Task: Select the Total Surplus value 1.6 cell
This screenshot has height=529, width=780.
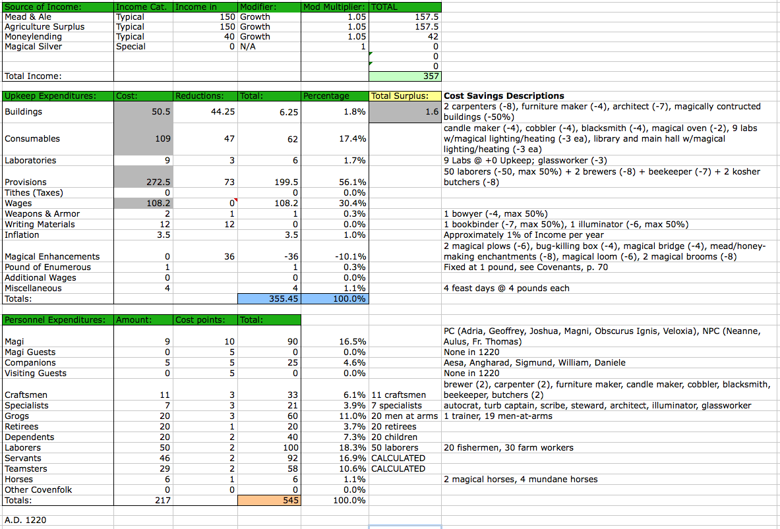Action: 405,113
